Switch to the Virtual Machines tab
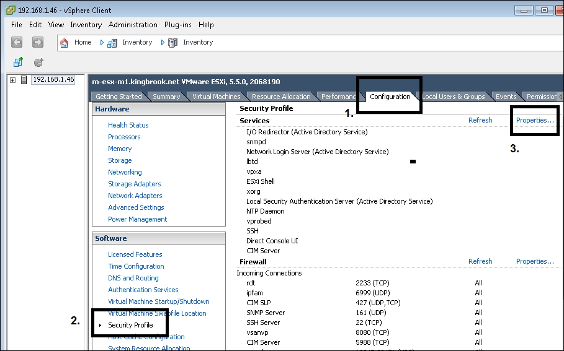Viewport: 564px width, 351px height. [216, 97]
